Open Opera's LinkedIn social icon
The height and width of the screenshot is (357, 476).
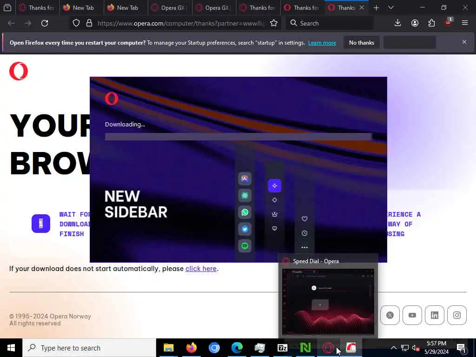point(435,315)
